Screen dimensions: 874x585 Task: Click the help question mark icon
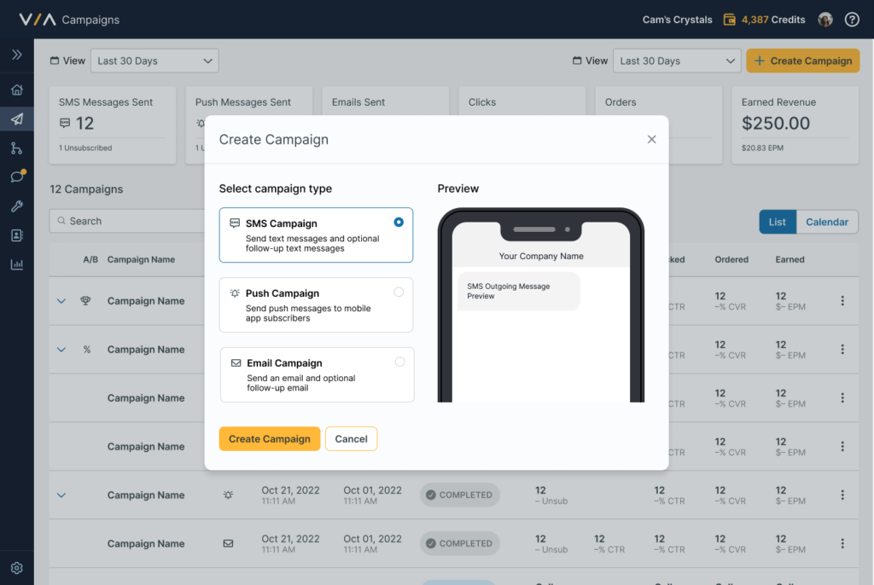point(851,20)
